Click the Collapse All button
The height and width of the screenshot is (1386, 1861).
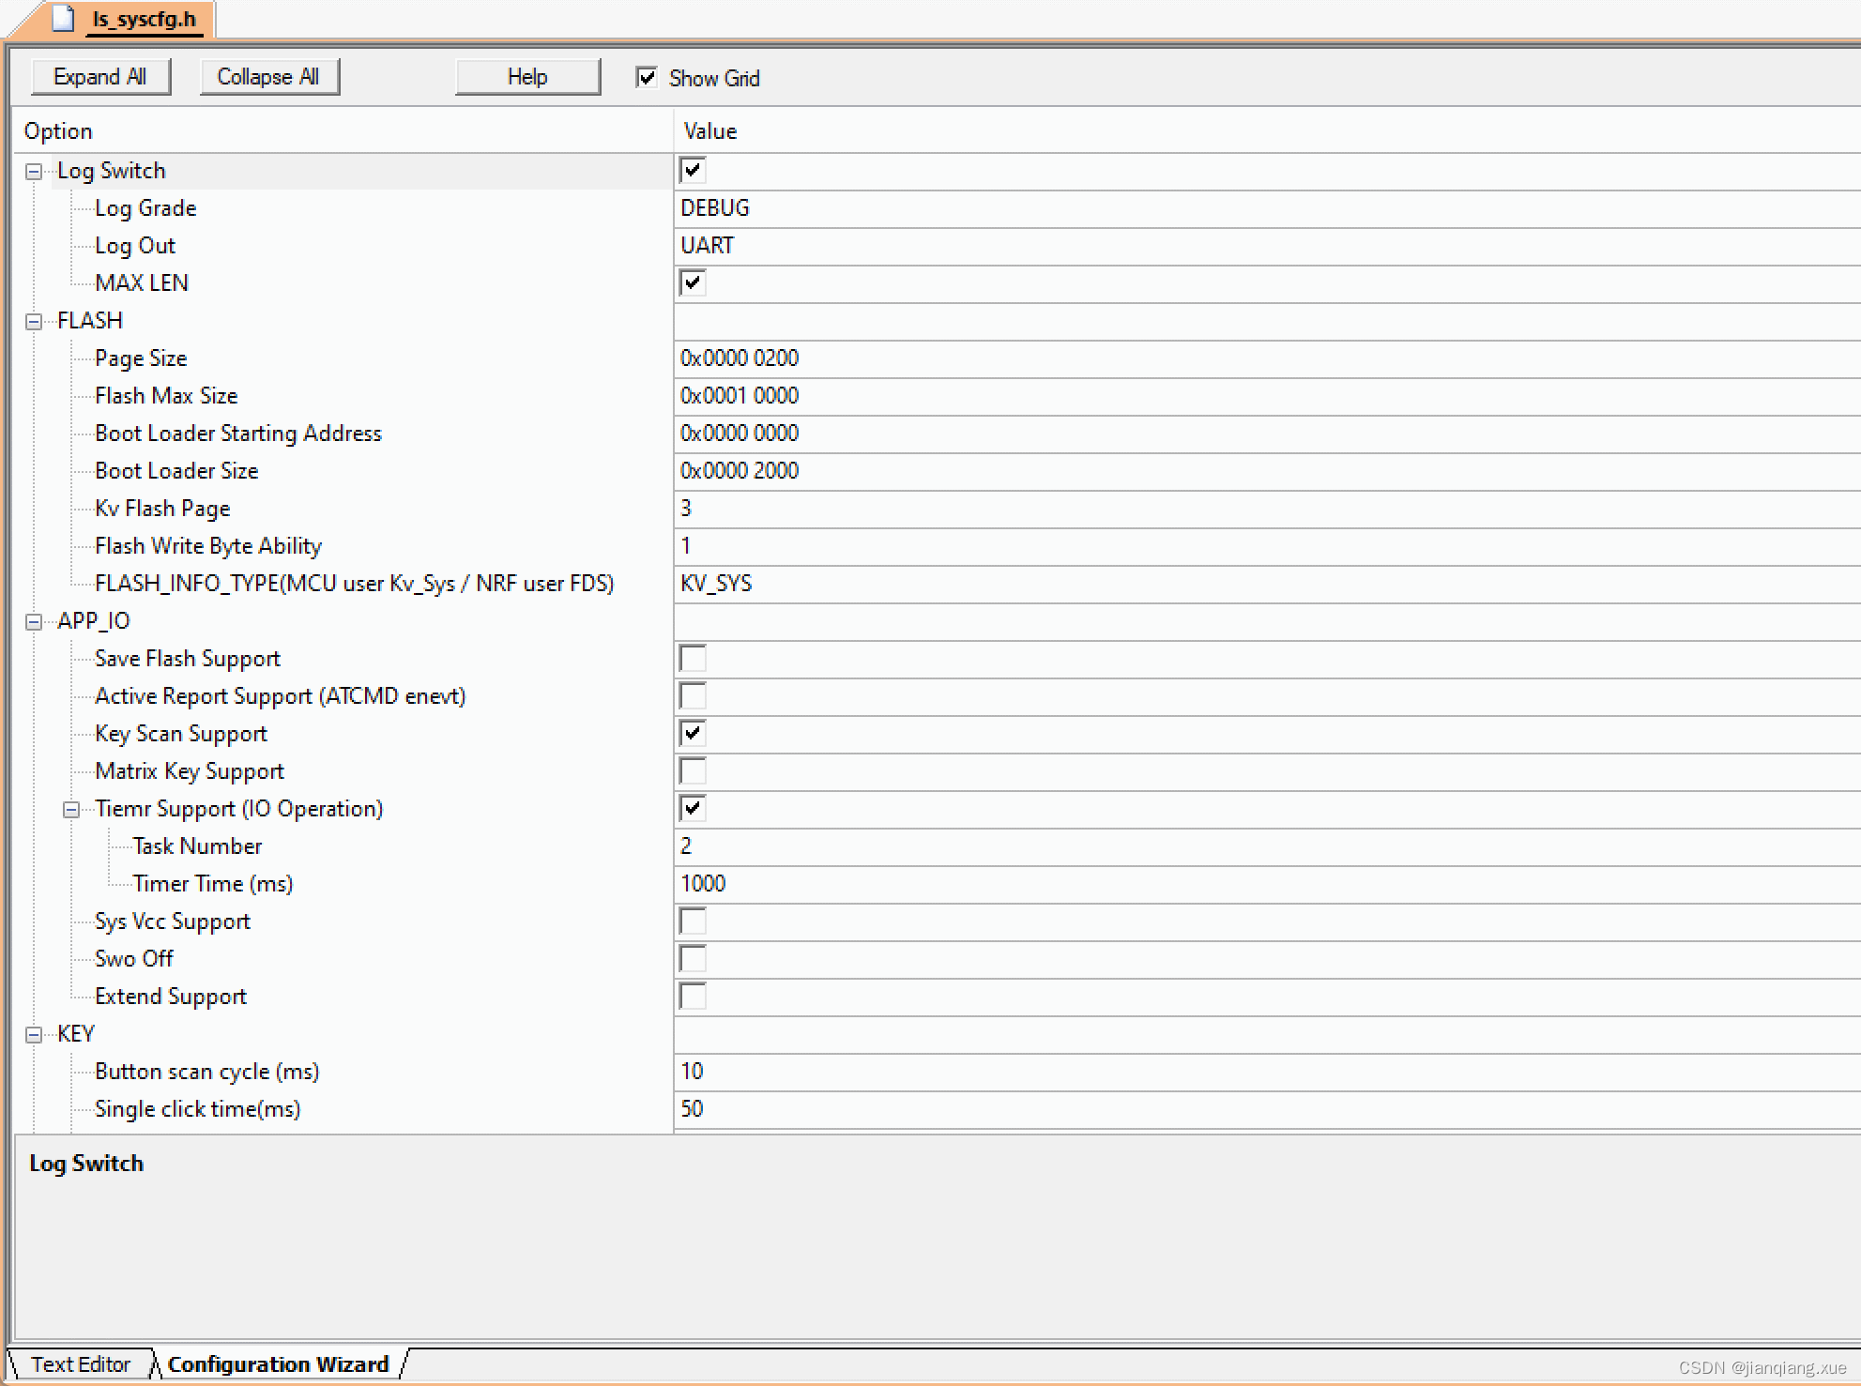tap(268, 77)
